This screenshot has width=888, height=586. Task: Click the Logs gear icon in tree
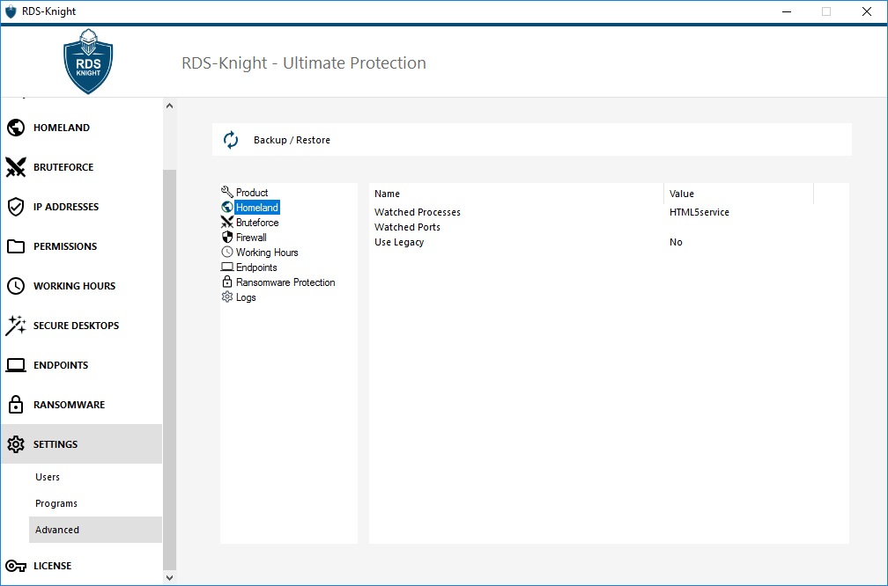[227, 297]
